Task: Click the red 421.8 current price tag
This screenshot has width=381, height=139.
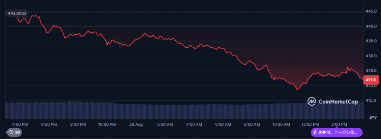Action: 371,80
